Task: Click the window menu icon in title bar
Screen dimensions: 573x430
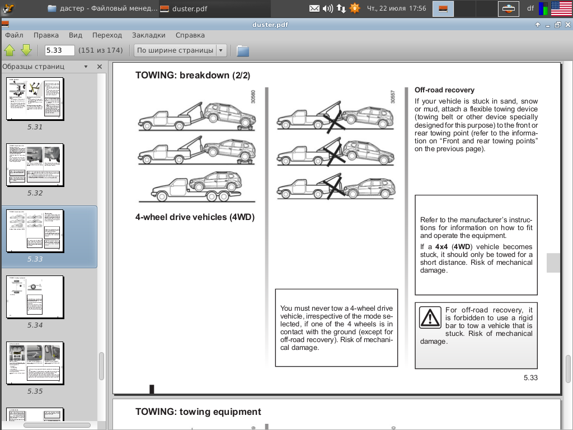Action: coord(5,25)
